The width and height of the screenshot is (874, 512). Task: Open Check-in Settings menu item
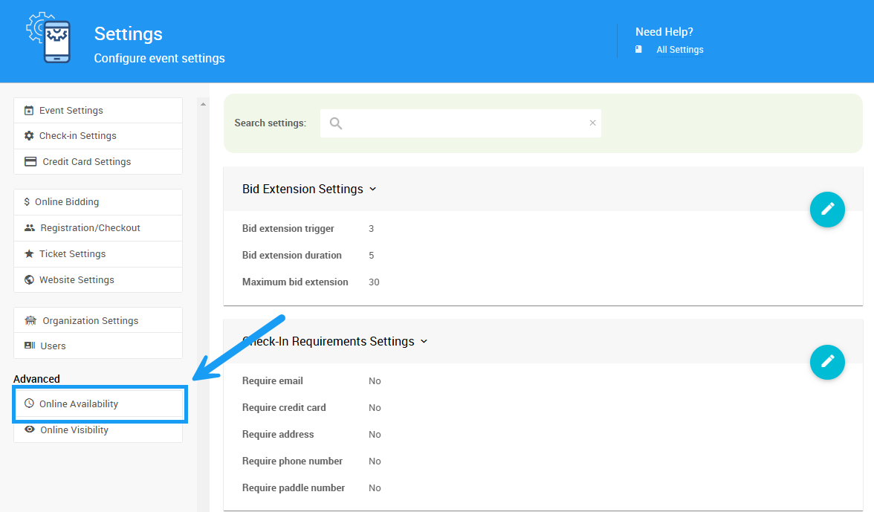tap(77, 136)
